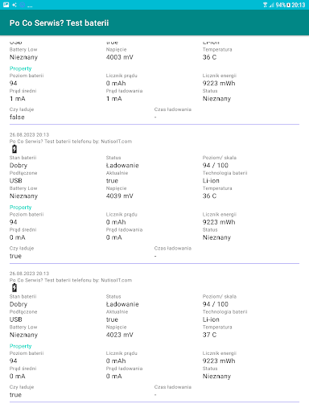Tap the share-style notification icon in the status bar
The image size is (309, 412).
coord(14,5)
